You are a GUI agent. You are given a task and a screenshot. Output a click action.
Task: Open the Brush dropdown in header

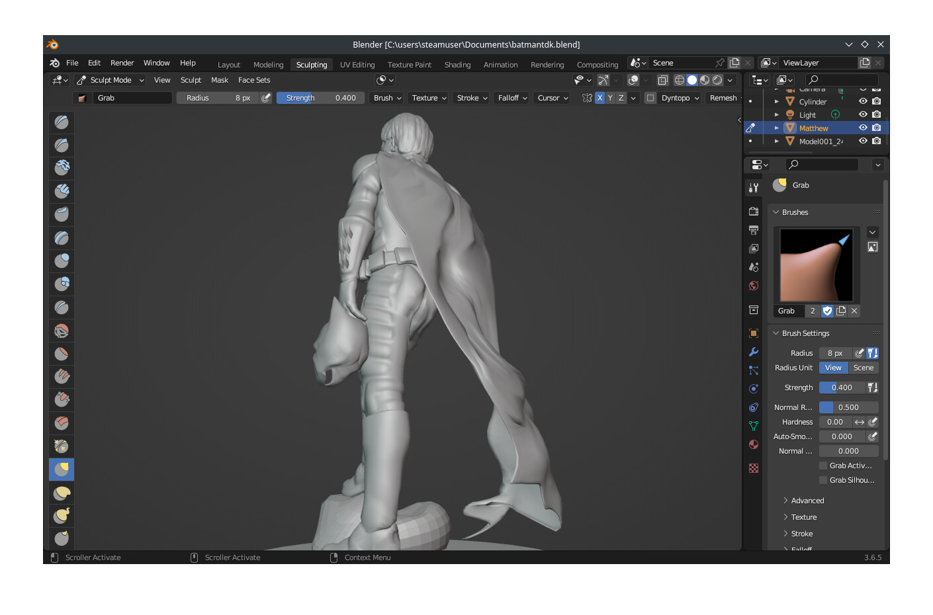pyautogui.click(x=387, y=98)
